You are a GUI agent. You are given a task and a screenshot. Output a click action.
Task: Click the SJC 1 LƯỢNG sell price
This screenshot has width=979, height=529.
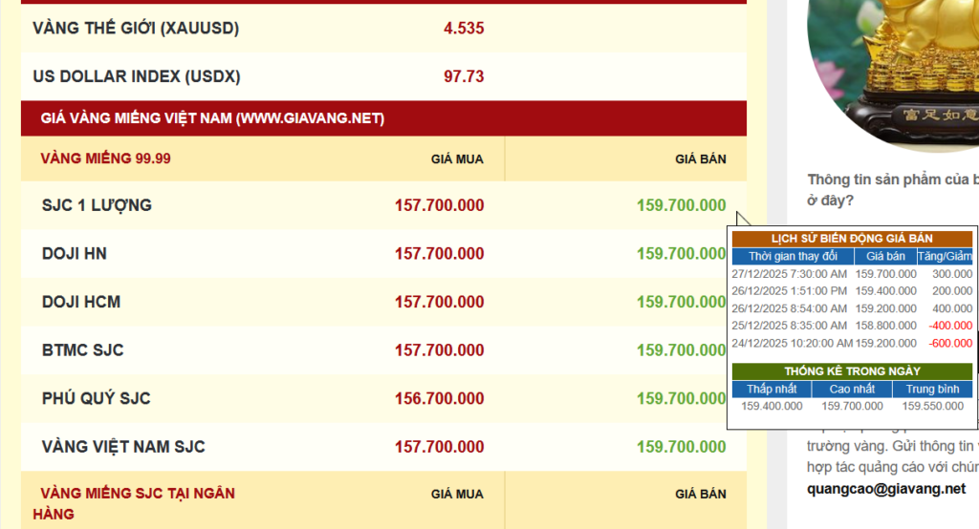pyautogui.click(x=681, y=205)
